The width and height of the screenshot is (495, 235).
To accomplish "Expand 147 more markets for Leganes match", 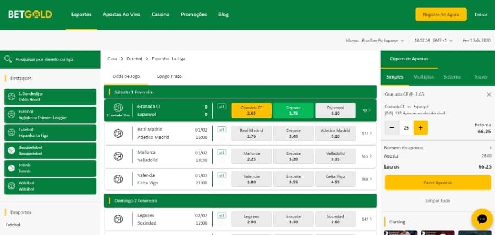I will pos(367,219).
